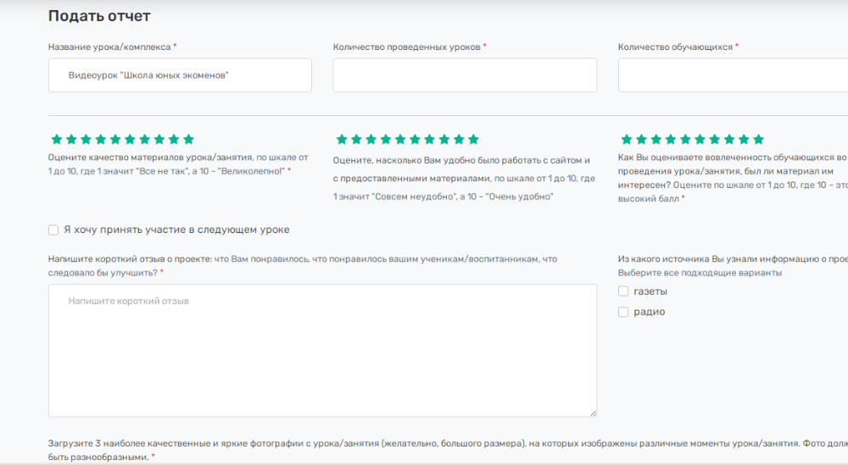Image resolution: width=848 pixels, height=466 pixels.
Task: Click the 'Название урока/комплекса' input field
Action: tap(180, 75)
